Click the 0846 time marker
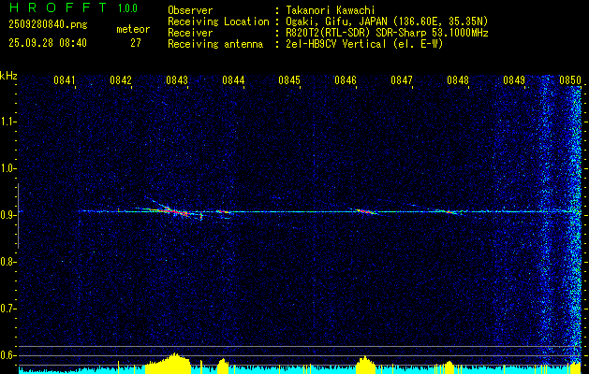 pyautogui.click(x=346, y=80)
